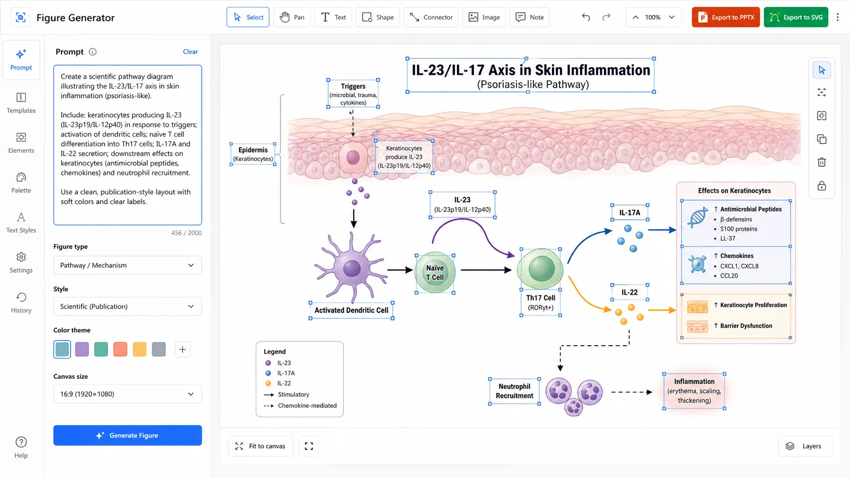This screenshot has height=478, width=850.
Task: Export the figure to PPTX
Action: [x=726, y=17]
